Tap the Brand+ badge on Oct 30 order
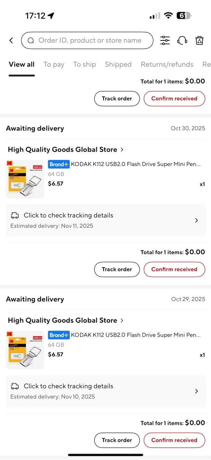The image size is (211, 460). click(59, 164)
